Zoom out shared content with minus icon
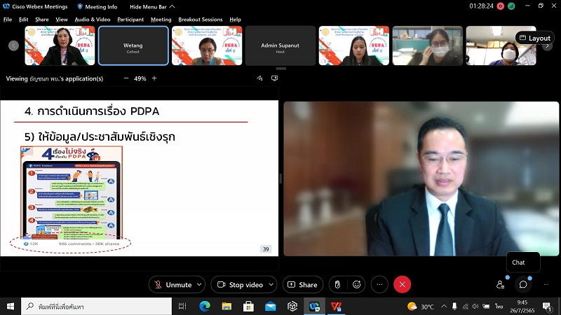 coord(127,78)
